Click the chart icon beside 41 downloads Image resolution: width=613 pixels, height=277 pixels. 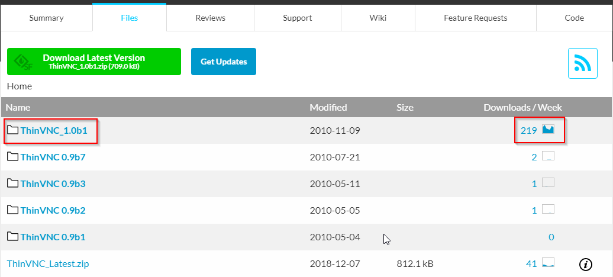tap(548, 263)
